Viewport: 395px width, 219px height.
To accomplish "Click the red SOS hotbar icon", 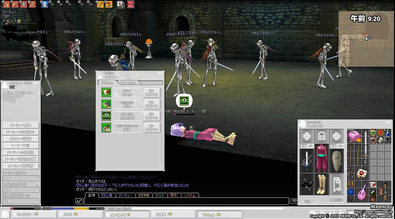I will [x=131, y=4].
